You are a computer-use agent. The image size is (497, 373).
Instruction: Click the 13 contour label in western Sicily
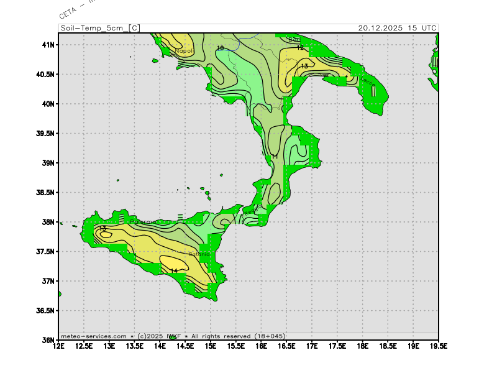click(103, 229)
